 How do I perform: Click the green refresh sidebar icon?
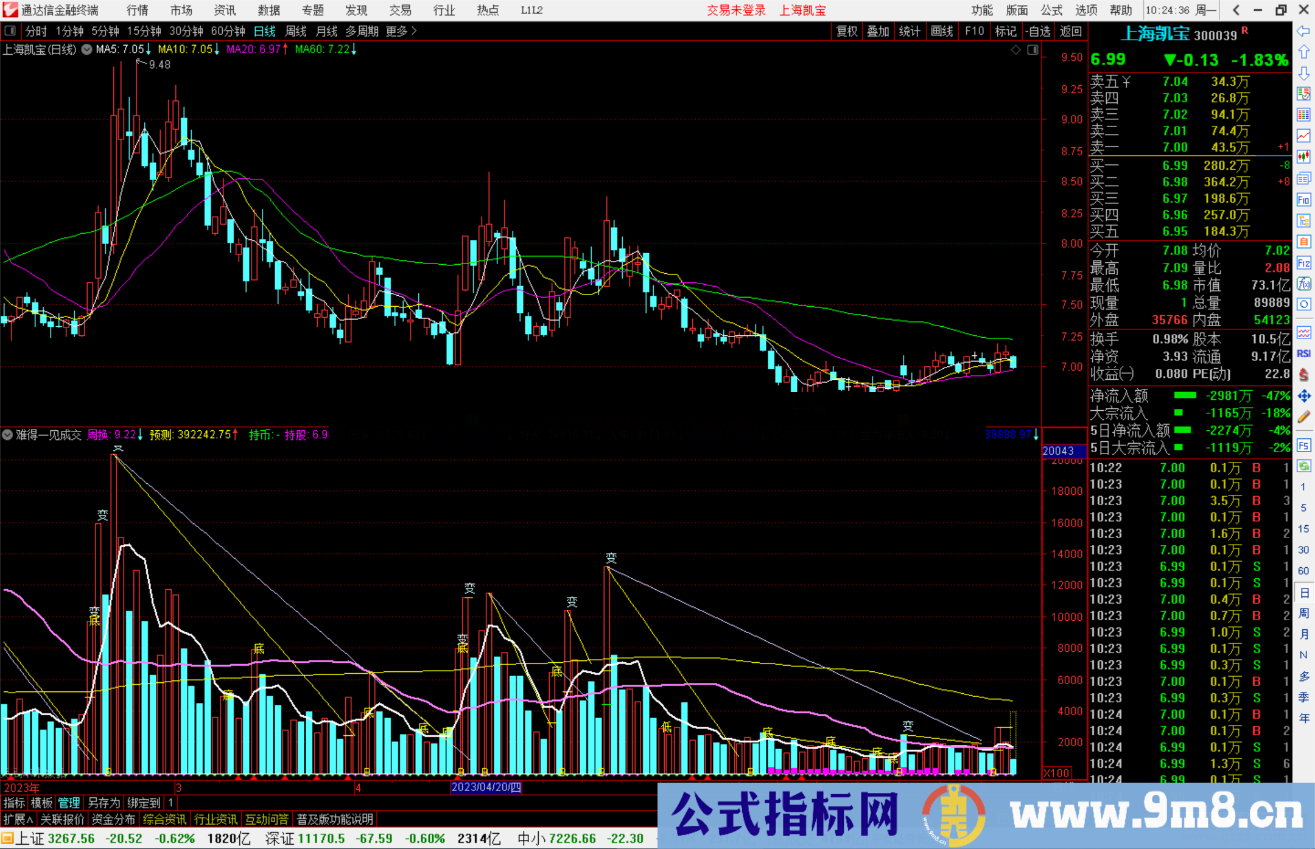1303,466
